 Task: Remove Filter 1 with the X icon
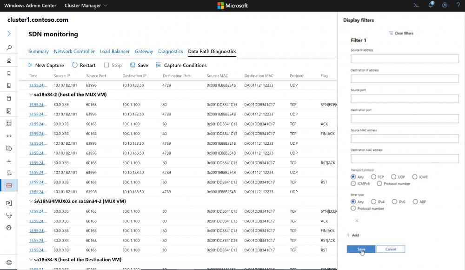coord(357,221)
